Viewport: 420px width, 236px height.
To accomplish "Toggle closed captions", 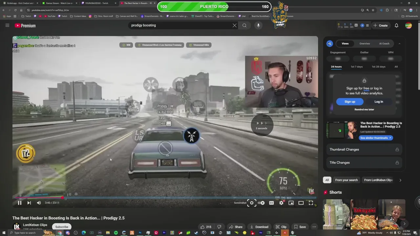I will [x=271, y=203].
